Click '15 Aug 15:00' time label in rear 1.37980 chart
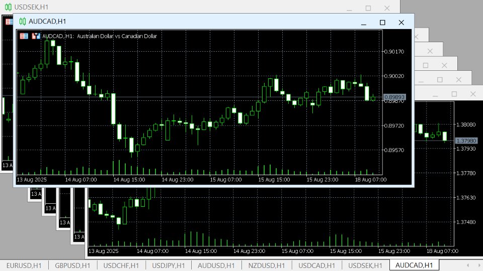The image size is (483, 271). click(x=346, y=251)
